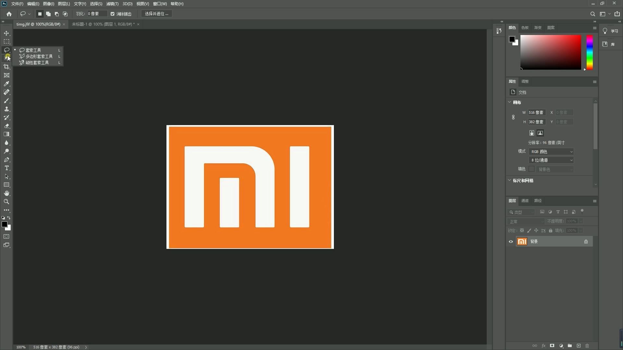
Task: Click Add layer mask icon
Action: tap(552, 346)
